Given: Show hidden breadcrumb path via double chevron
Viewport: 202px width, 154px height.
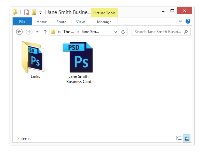Looking at the screenshot, I should [59, 32].
